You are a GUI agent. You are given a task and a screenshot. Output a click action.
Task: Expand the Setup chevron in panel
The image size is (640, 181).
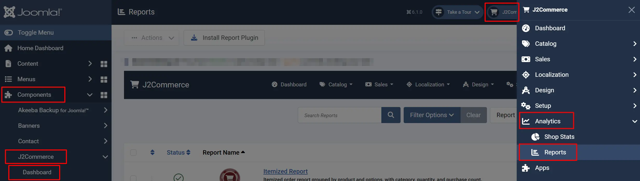635,106
